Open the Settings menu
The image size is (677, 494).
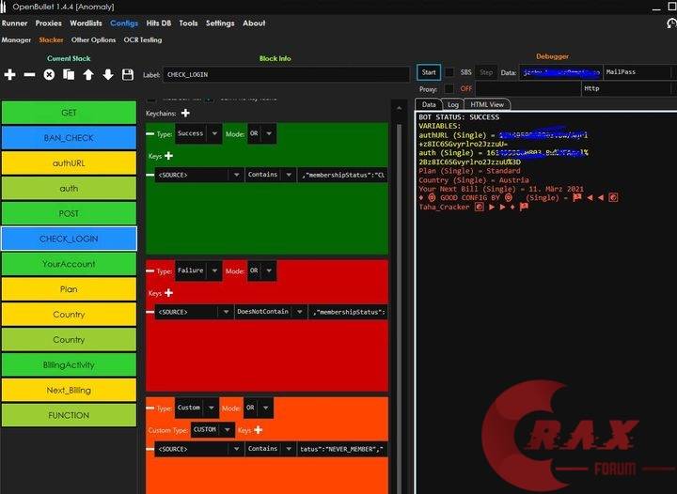click(220, 23)
